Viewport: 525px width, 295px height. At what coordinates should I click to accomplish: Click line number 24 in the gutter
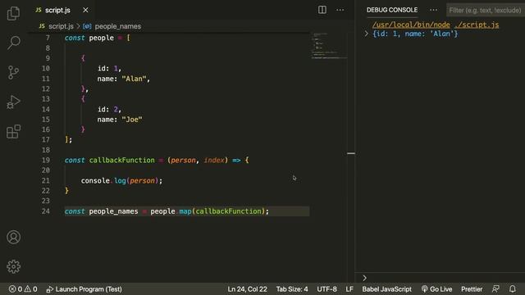point(46,211)
